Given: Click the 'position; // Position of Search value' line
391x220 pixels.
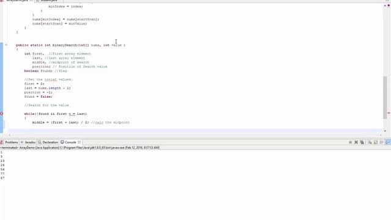Looking at the screenshot, I should pos(70,67).
